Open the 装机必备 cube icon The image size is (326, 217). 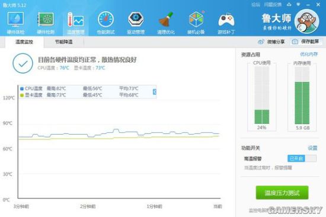[x=196, y=23]
